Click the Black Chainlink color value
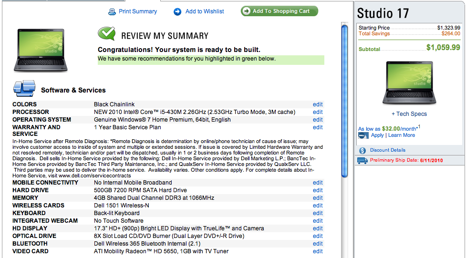466x258 pixels. tap(114, 104)
